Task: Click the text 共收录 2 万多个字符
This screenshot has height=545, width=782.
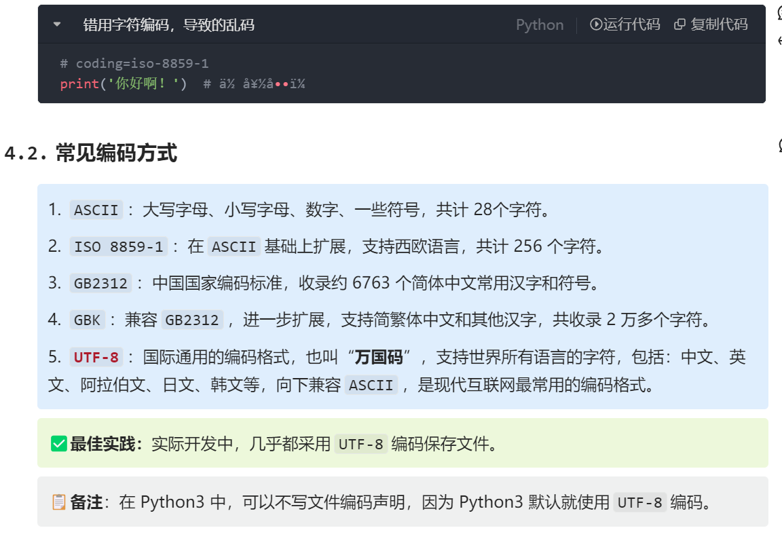Action: 627,320
